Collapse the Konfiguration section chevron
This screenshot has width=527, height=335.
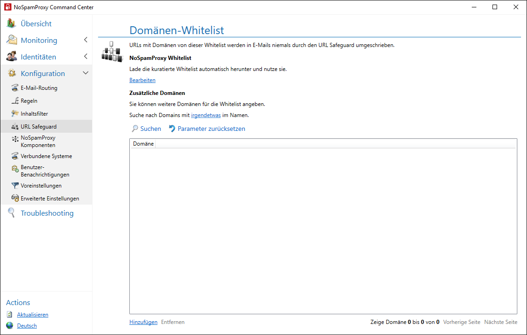tap(86, 73)
